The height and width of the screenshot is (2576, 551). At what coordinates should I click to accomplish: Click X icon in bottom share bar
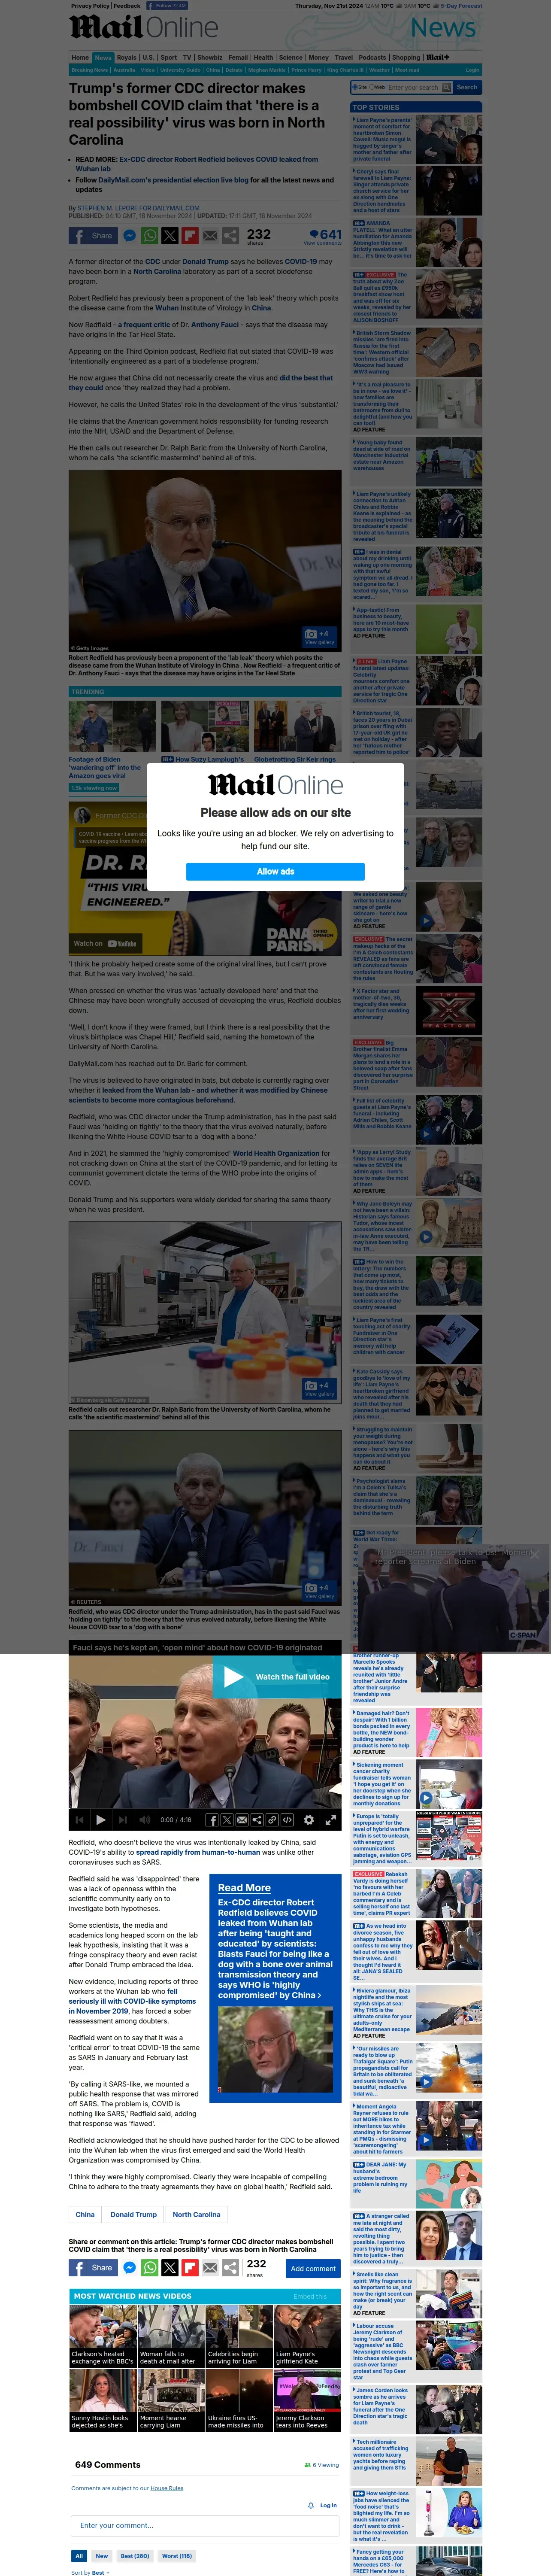[x=170, y=2268]
